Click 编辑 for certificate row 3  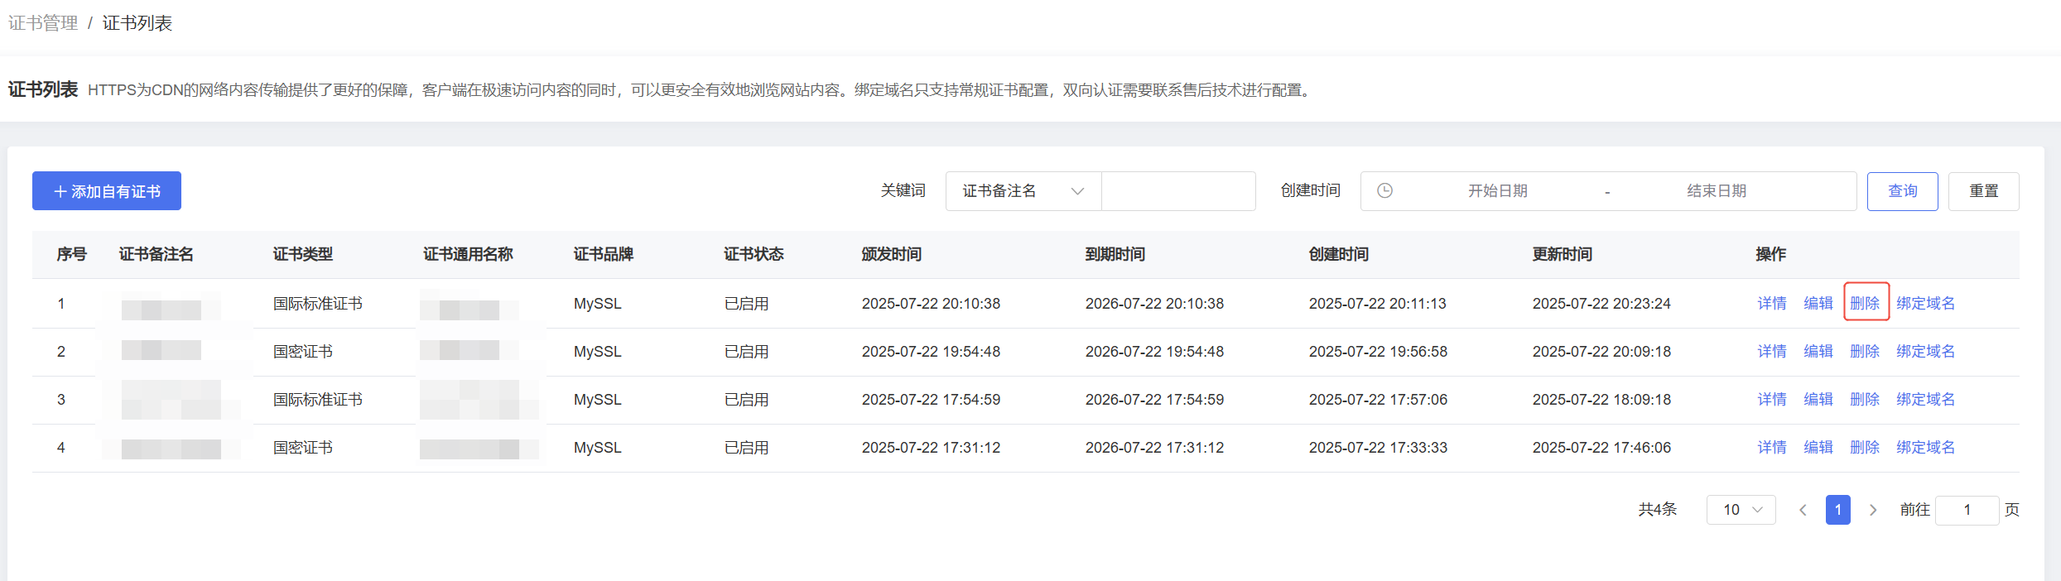pyautogui.click(x=1818, y=400)
